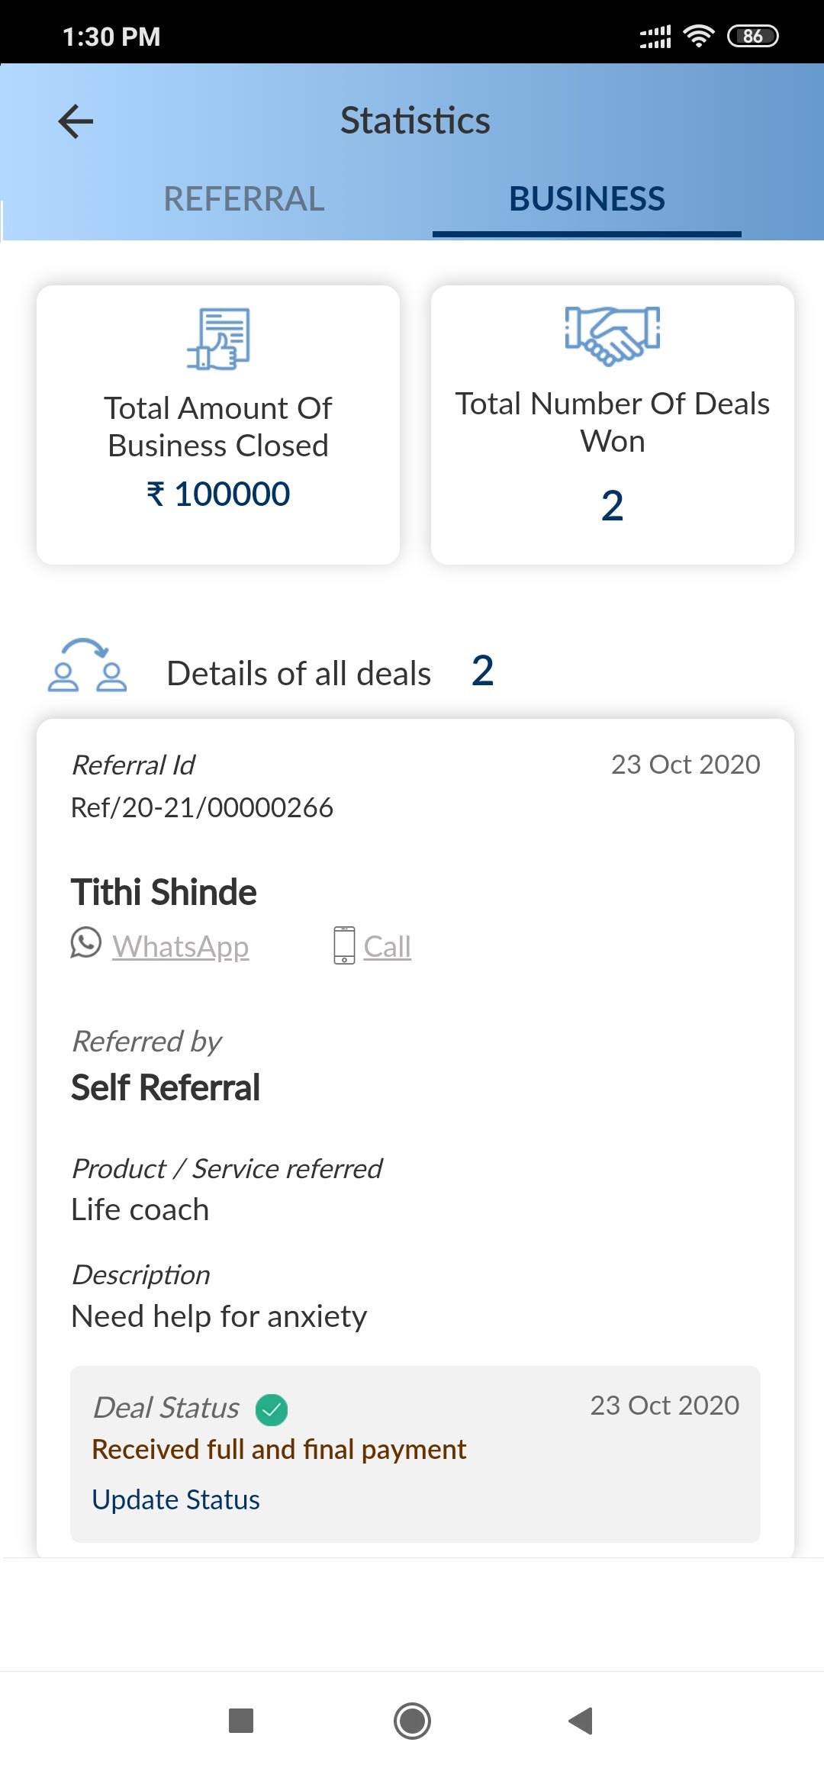Tap the Android recent apps square button
The height and width of the screenshot is (1768, 824).
click(x=241, y=1721)
